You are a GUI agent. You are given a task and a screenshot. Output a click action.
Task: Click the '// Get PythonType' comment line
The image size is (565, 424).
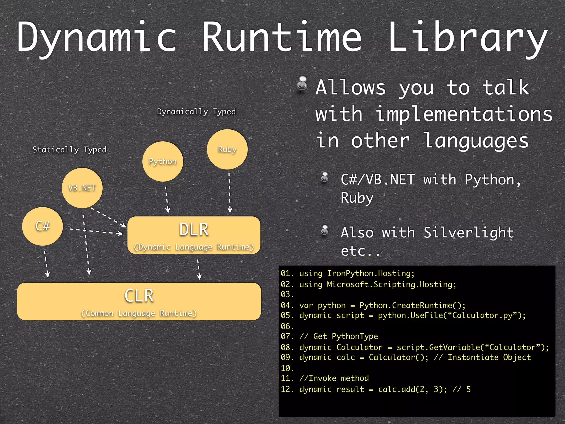(338, 336)
